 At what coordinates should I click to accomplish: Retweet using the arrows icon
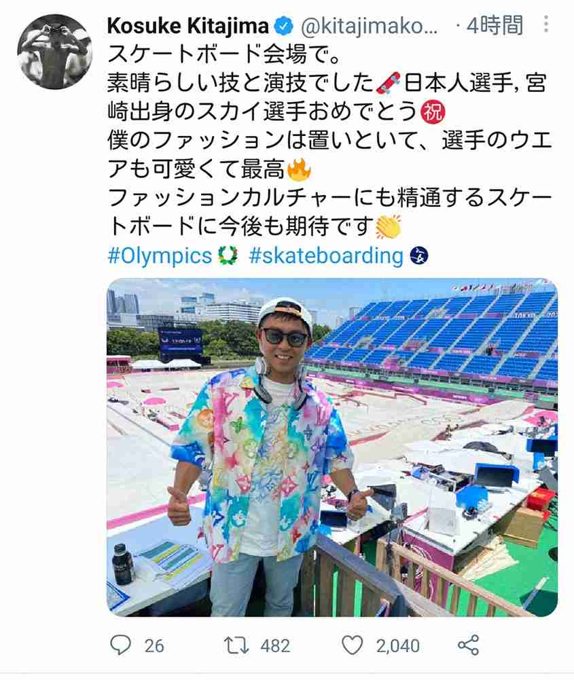pos(236,645)
